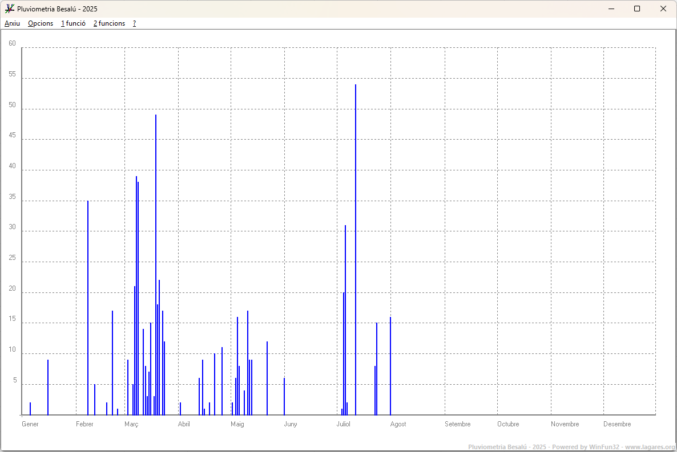The height and width of the screenshot is (452, 677).
Task: Click the Pluviometria app icon in title bar
Action: click(10, 9)
